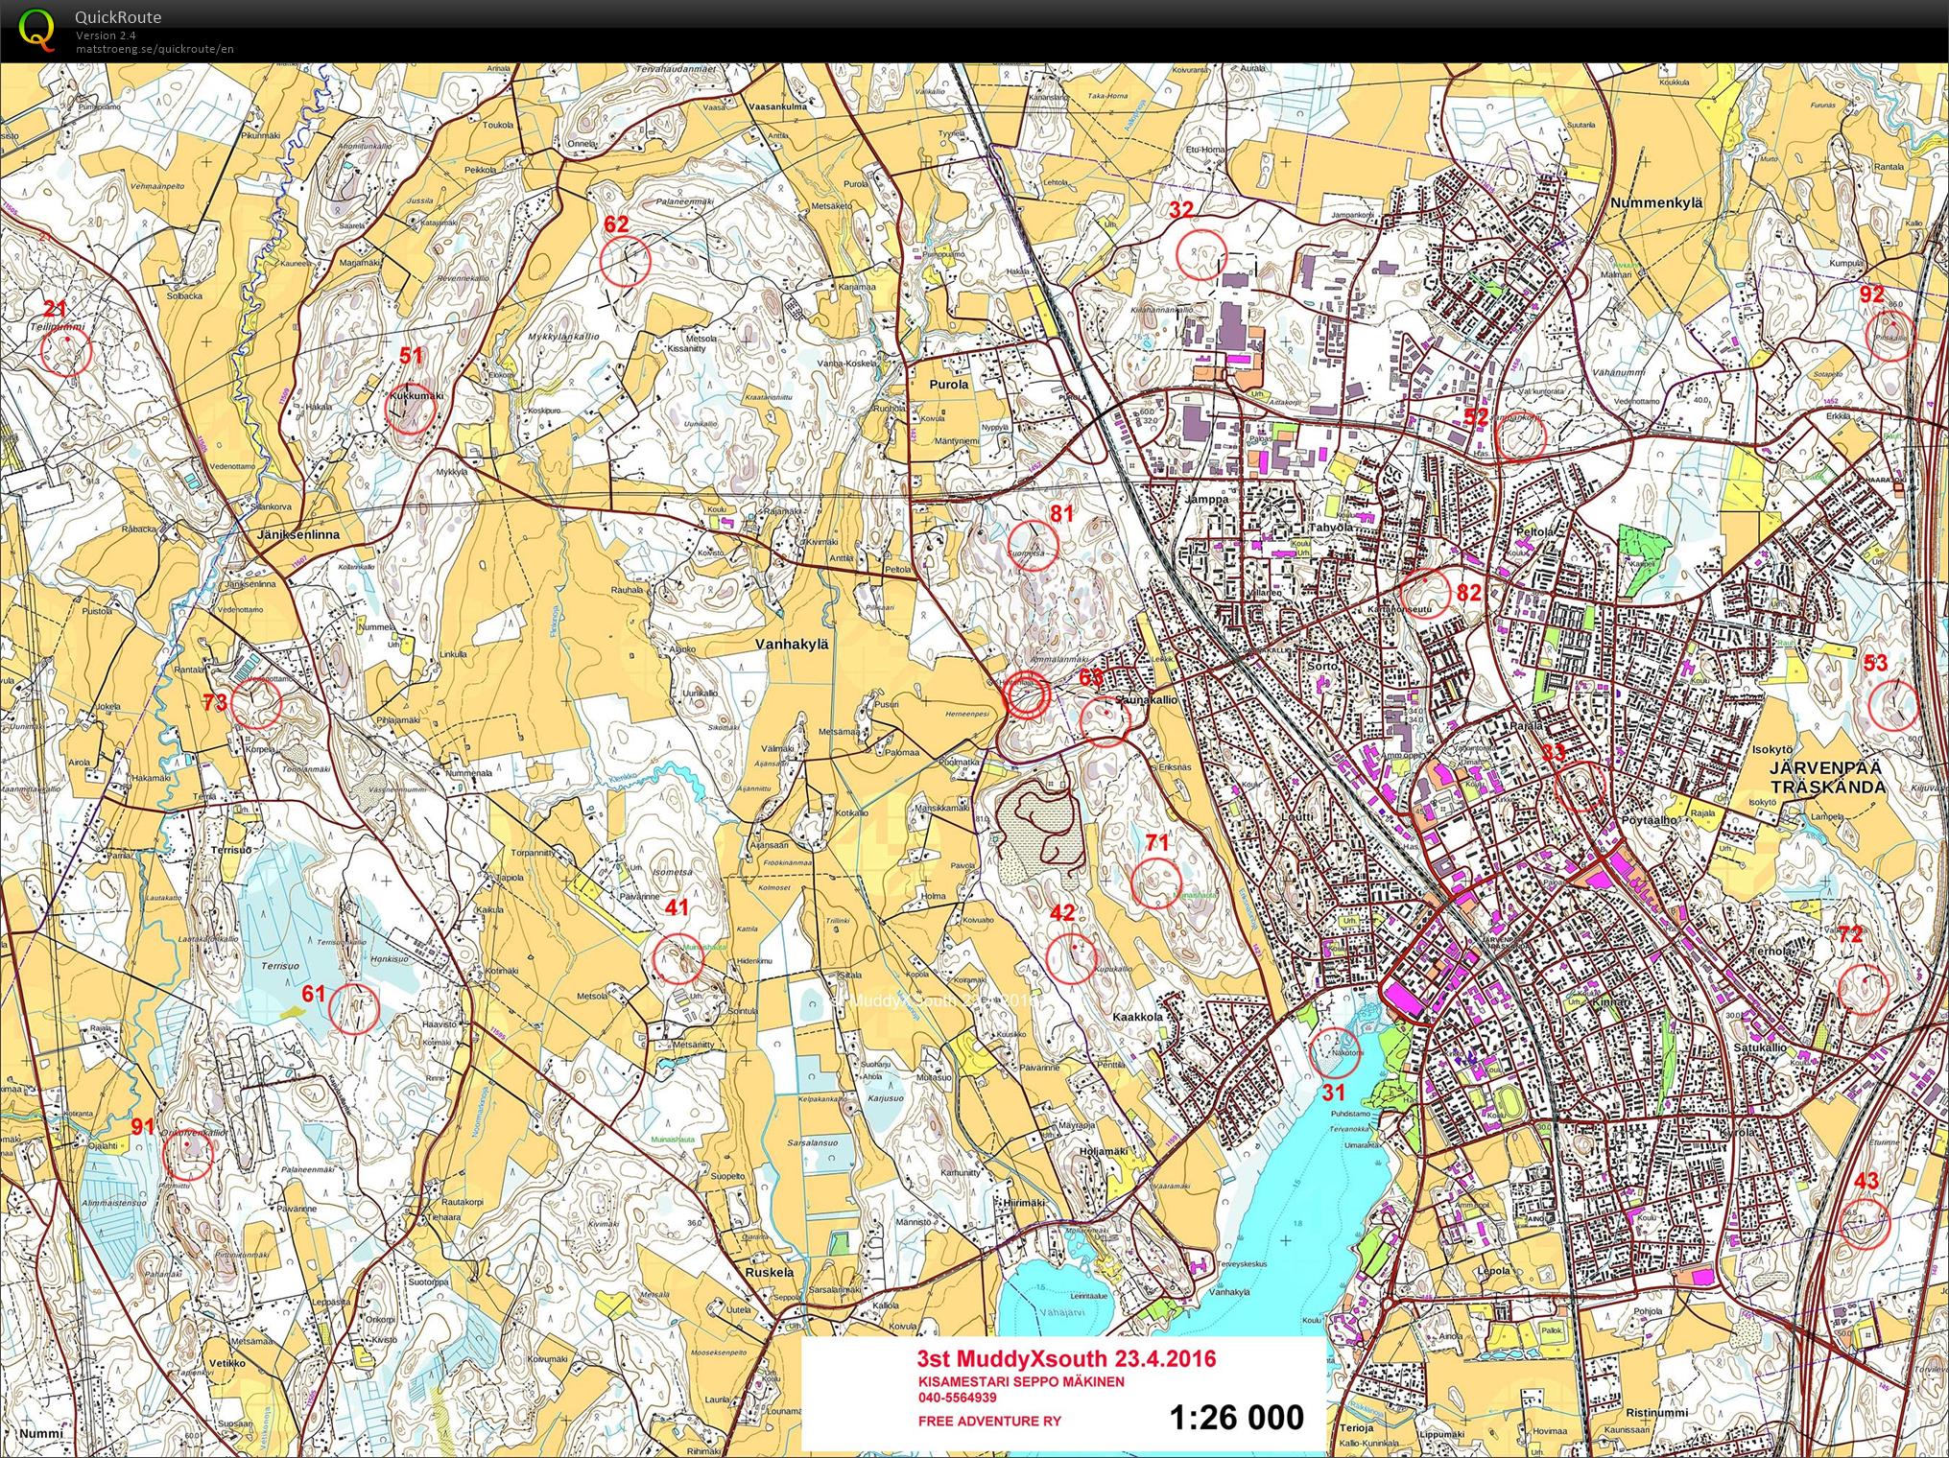Click the QuickRoute Q logo icon
The width and height of the screenshot is (1949, 1458).
36,30
